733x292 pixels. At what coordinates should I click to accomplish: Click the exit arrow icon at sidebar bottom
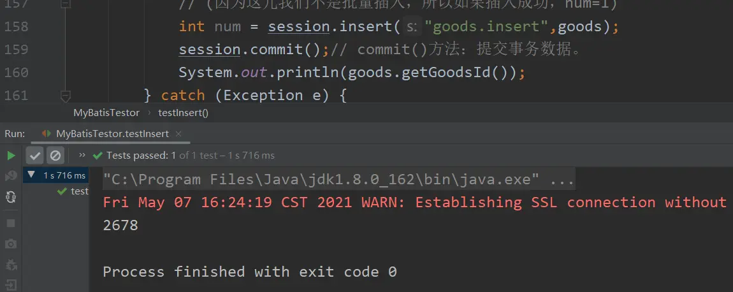point(11,284)
